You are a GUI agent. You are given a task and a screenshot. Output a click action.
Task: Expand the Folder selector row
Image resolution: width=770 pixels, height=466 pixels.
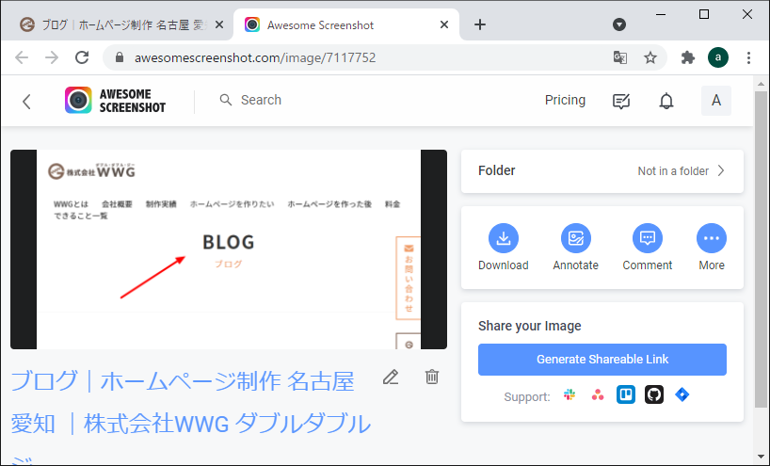(602, 171)
